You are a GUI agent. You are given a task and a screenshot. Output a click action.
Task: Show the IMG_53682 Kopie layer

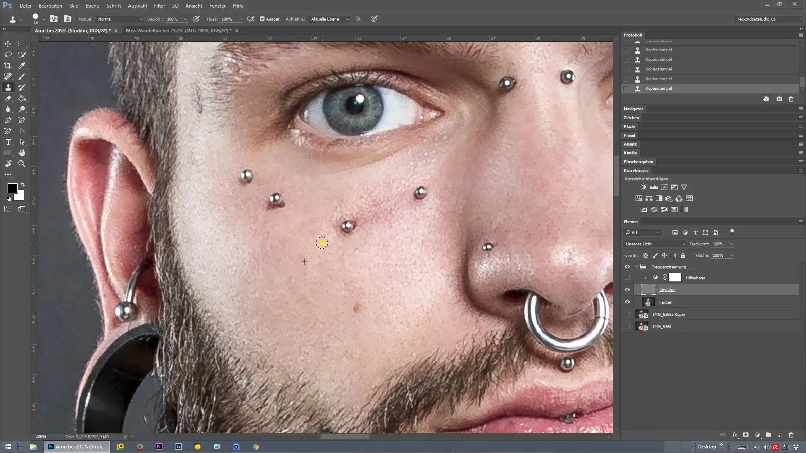point(627,314)
